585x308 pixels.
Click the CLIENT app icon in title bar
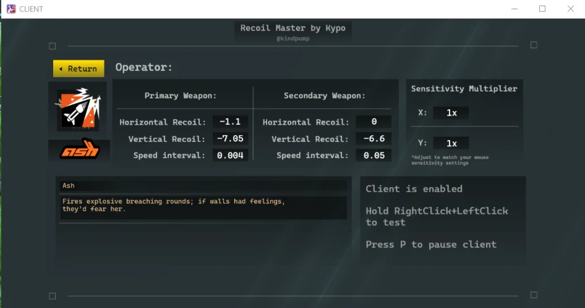(x=11, y=9)
